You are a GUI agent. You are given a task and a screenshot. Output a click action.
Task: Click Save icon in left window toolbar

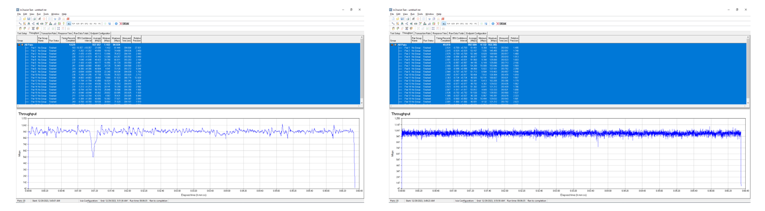(x=28, y=19)
